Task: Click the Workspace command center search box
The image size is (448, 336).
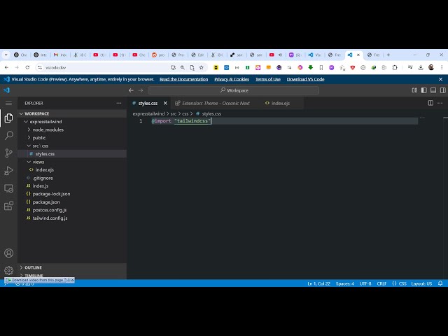Action: click(234, 90)
